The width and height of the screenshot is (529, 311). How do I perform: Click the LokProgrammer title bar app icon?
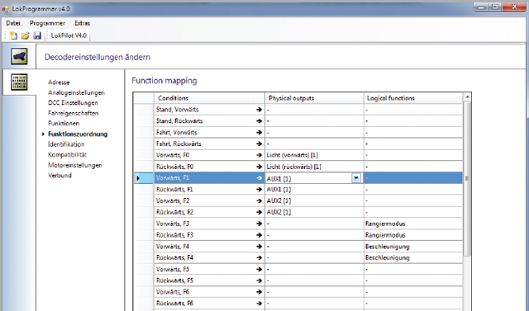pos(6,9)
